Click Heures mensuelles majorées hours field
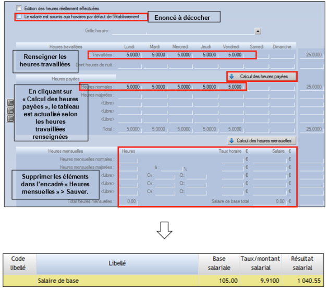The image size is (329, 289). 129,167
